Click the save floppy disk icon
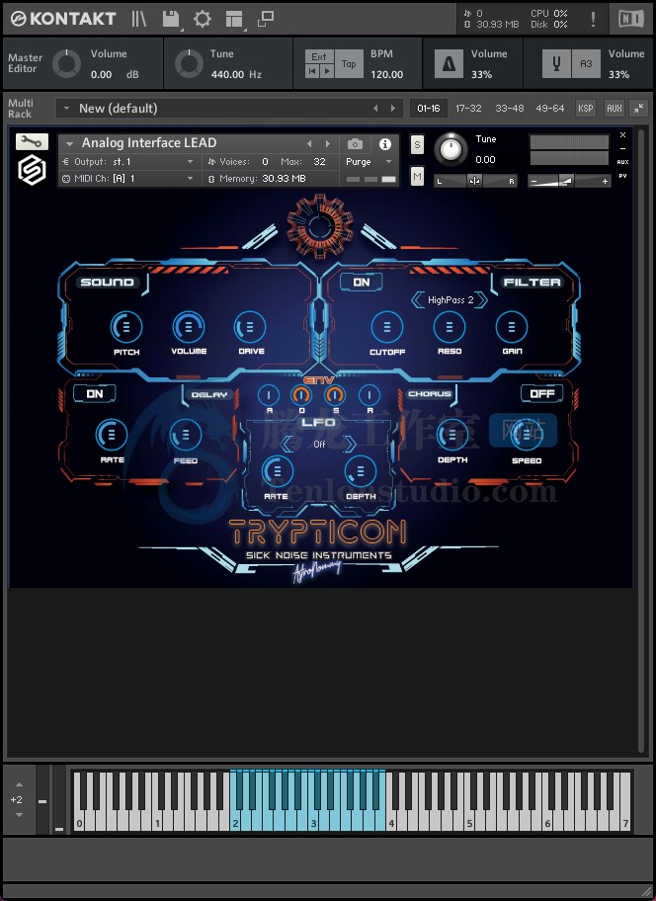The height and width of the screenshot is (901, 656). click(x=171, y=19)
